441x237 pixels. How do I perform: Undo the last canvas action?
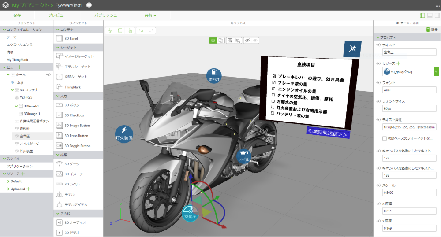click(x=141, y=30)
